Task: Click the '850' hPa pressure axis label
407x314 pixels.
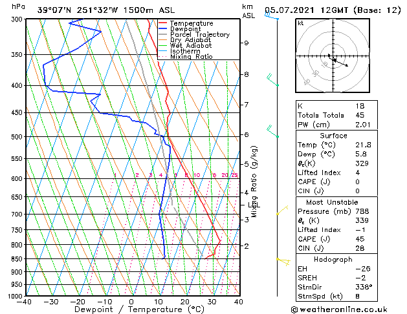Action: click(17, 259)
